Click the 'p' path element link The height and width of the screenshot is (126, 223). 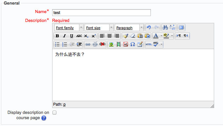[x=64, y=104]
